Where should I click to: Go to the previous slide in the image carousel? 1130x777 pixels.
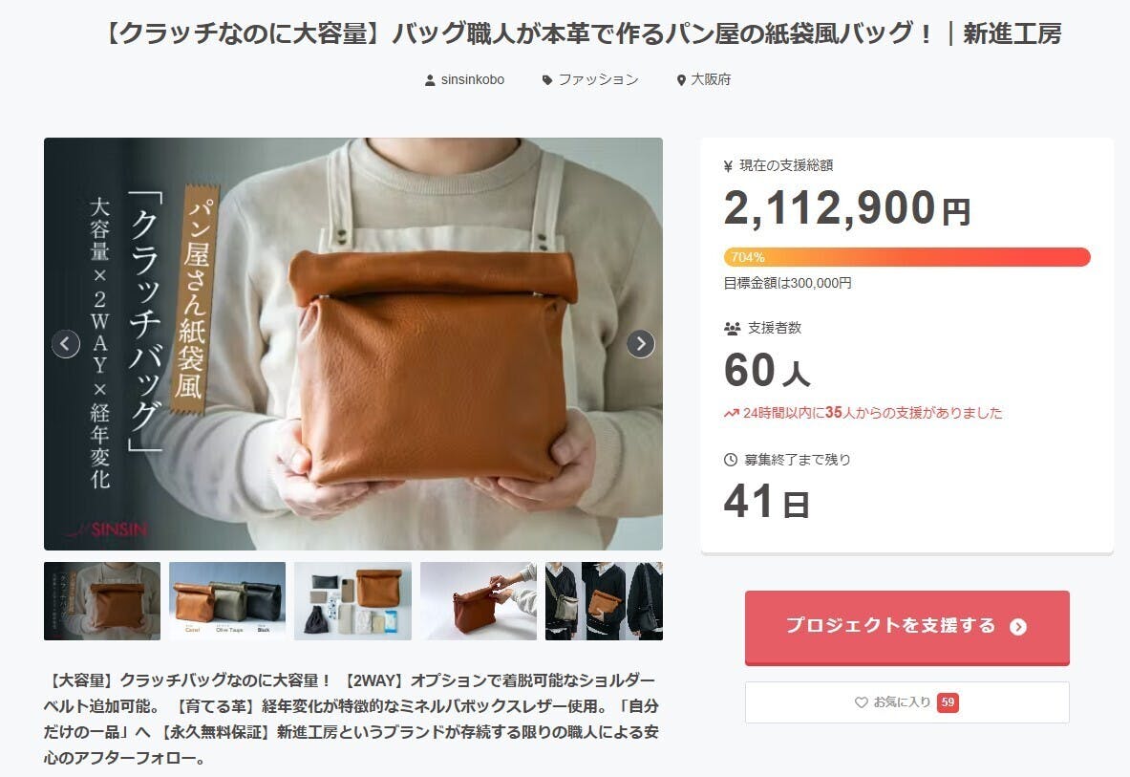66,344
